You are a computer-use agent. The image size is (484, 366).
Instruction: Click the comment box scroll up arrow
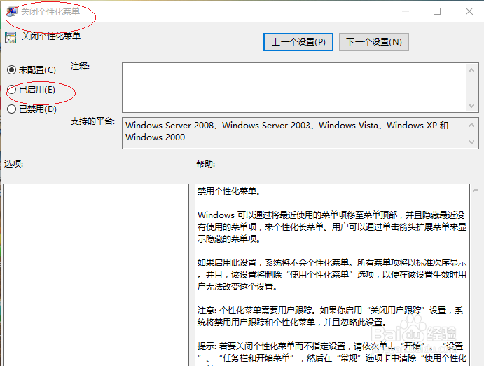tap(471, 70)
